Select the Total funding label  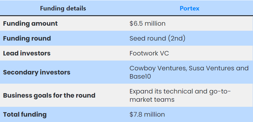[25, 114]
